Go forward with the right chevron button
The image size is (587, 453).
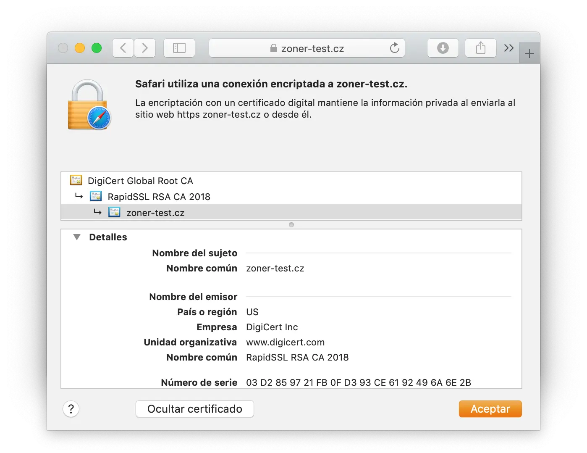(145, 48)
